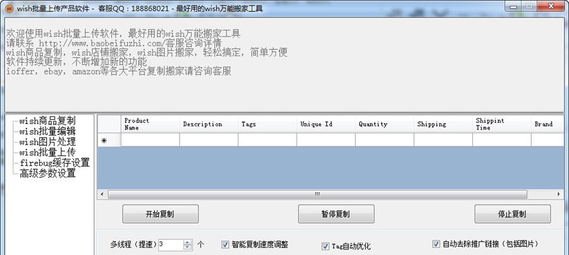Click the app icon in the title bar
Screen dimensions: 569x255
tap(9, 8)
